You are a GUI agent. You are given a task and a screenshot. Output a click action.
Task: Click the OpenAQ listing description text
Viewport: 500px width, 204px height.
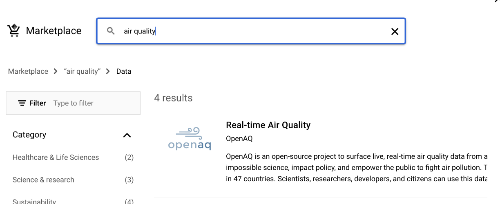356,167
